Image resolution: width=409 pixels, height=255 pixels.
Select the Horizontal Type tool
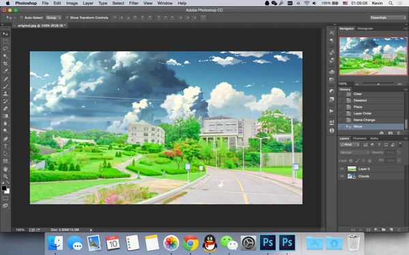[x=5, y=146]
